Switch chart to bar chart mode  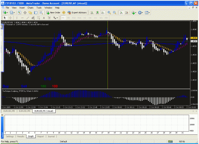coord(92,12)
